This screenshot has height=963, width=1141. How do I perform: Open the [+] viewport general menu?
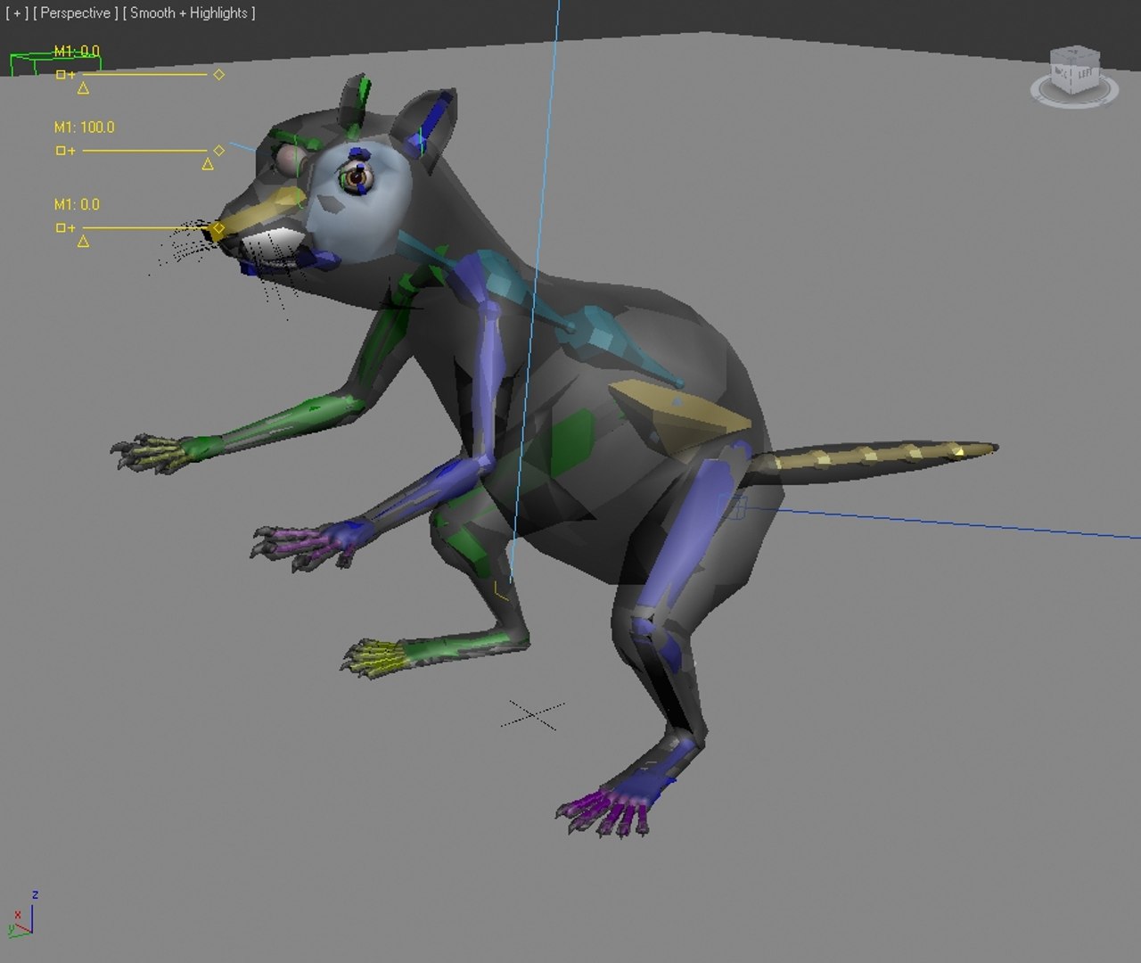(x=16, y=12)
